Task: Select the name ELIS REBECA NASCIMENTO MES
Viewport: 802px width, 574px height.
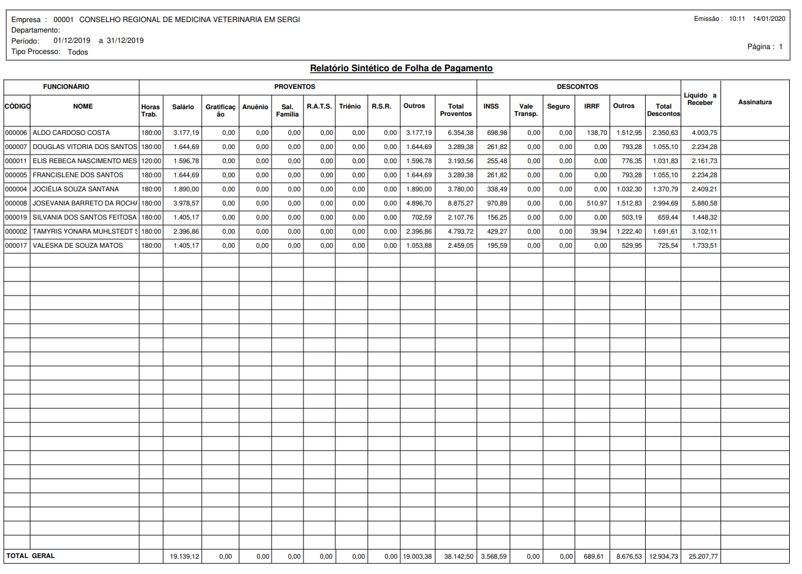Action: [x=85, y=161]
